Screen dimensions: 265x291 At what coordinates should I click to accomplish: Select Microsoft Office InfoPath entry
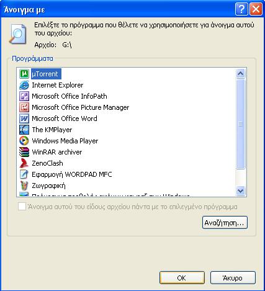70,96
